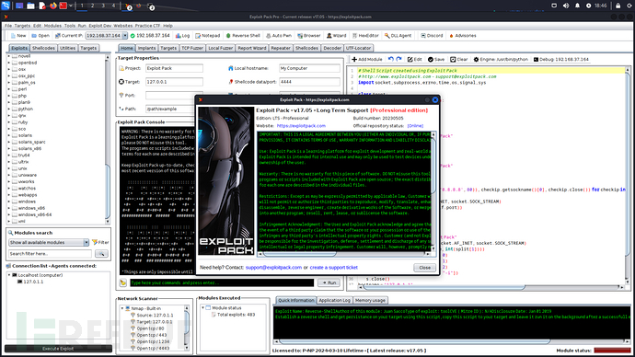Switch to the UTF-Locator tab

point(358,48)
